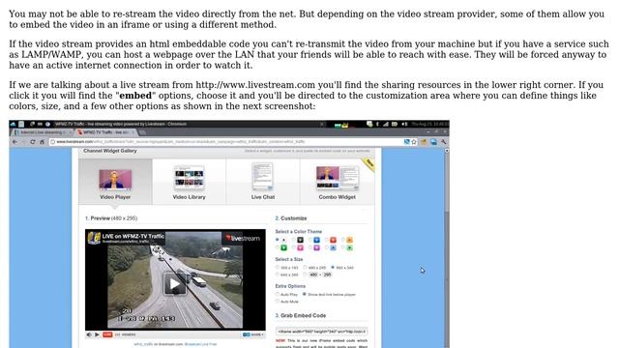Choose the purple color theme swatch
This screenshot has height=348, width=619.
pyautogui.click(x=316, y=247)
